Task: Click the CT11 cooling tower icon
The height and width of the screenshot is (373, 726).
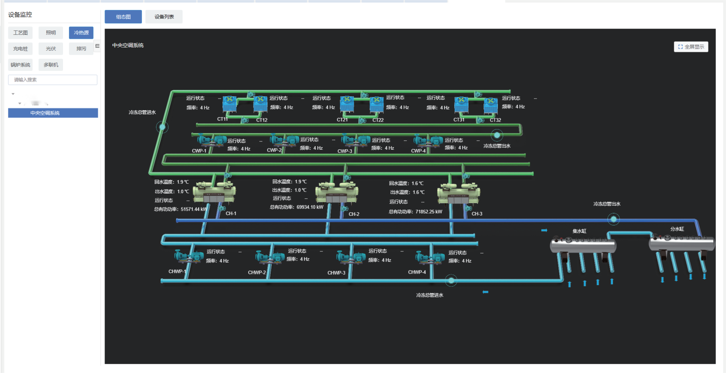Action: [229, 104]
